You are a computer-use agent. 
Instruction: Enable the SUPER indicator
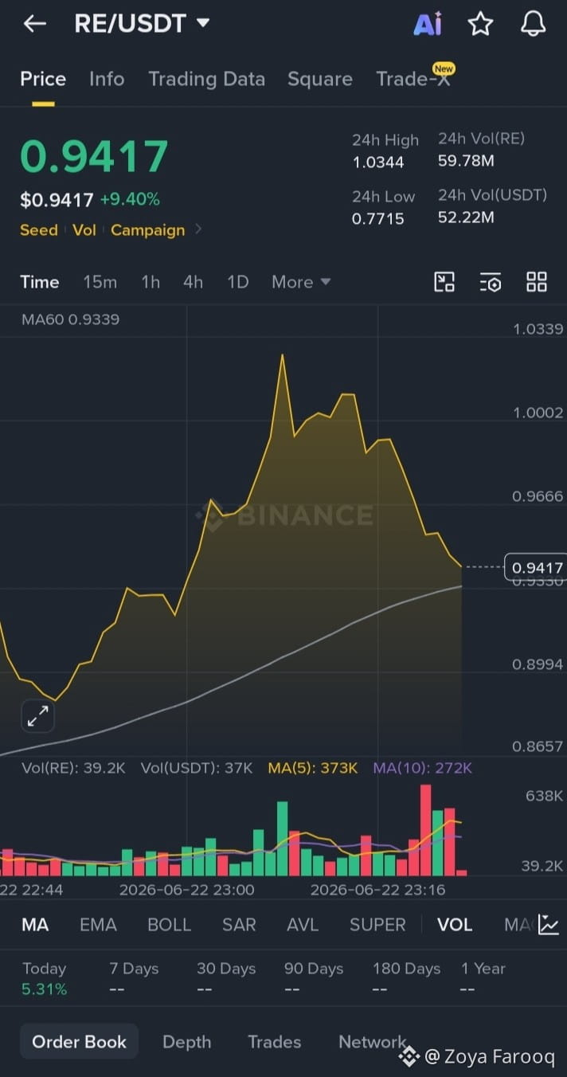(377, 925)
